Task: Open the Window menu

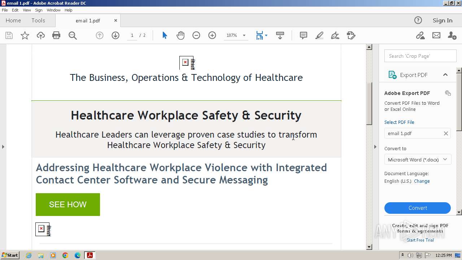Action: [x=53, y=10]
